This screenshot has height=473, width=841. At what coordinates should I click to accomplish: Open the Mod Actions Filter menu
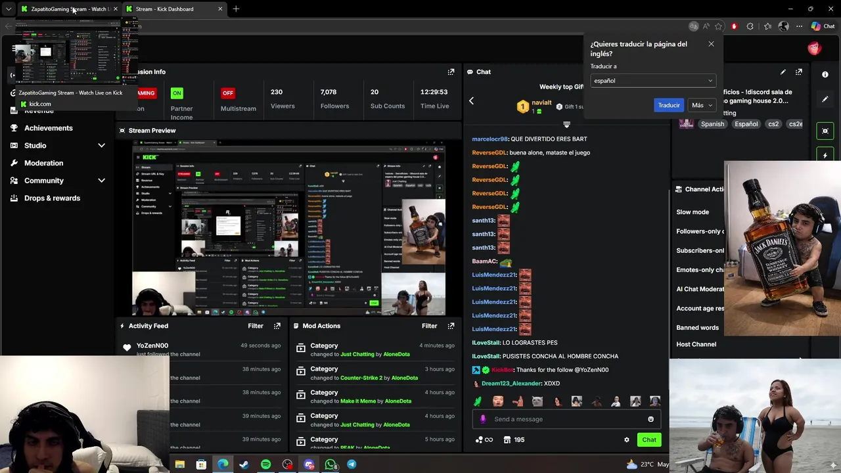coord(429,326)
